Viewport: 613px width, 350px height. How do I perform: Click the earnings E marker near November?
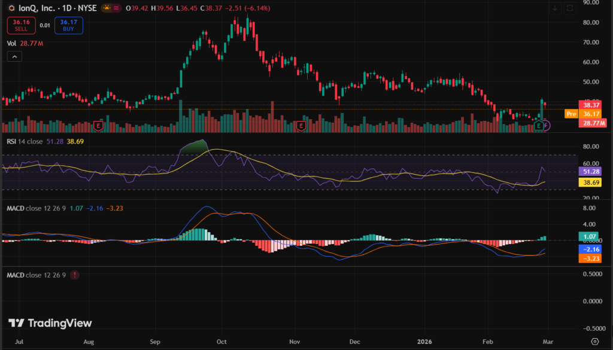coord(301,126)
